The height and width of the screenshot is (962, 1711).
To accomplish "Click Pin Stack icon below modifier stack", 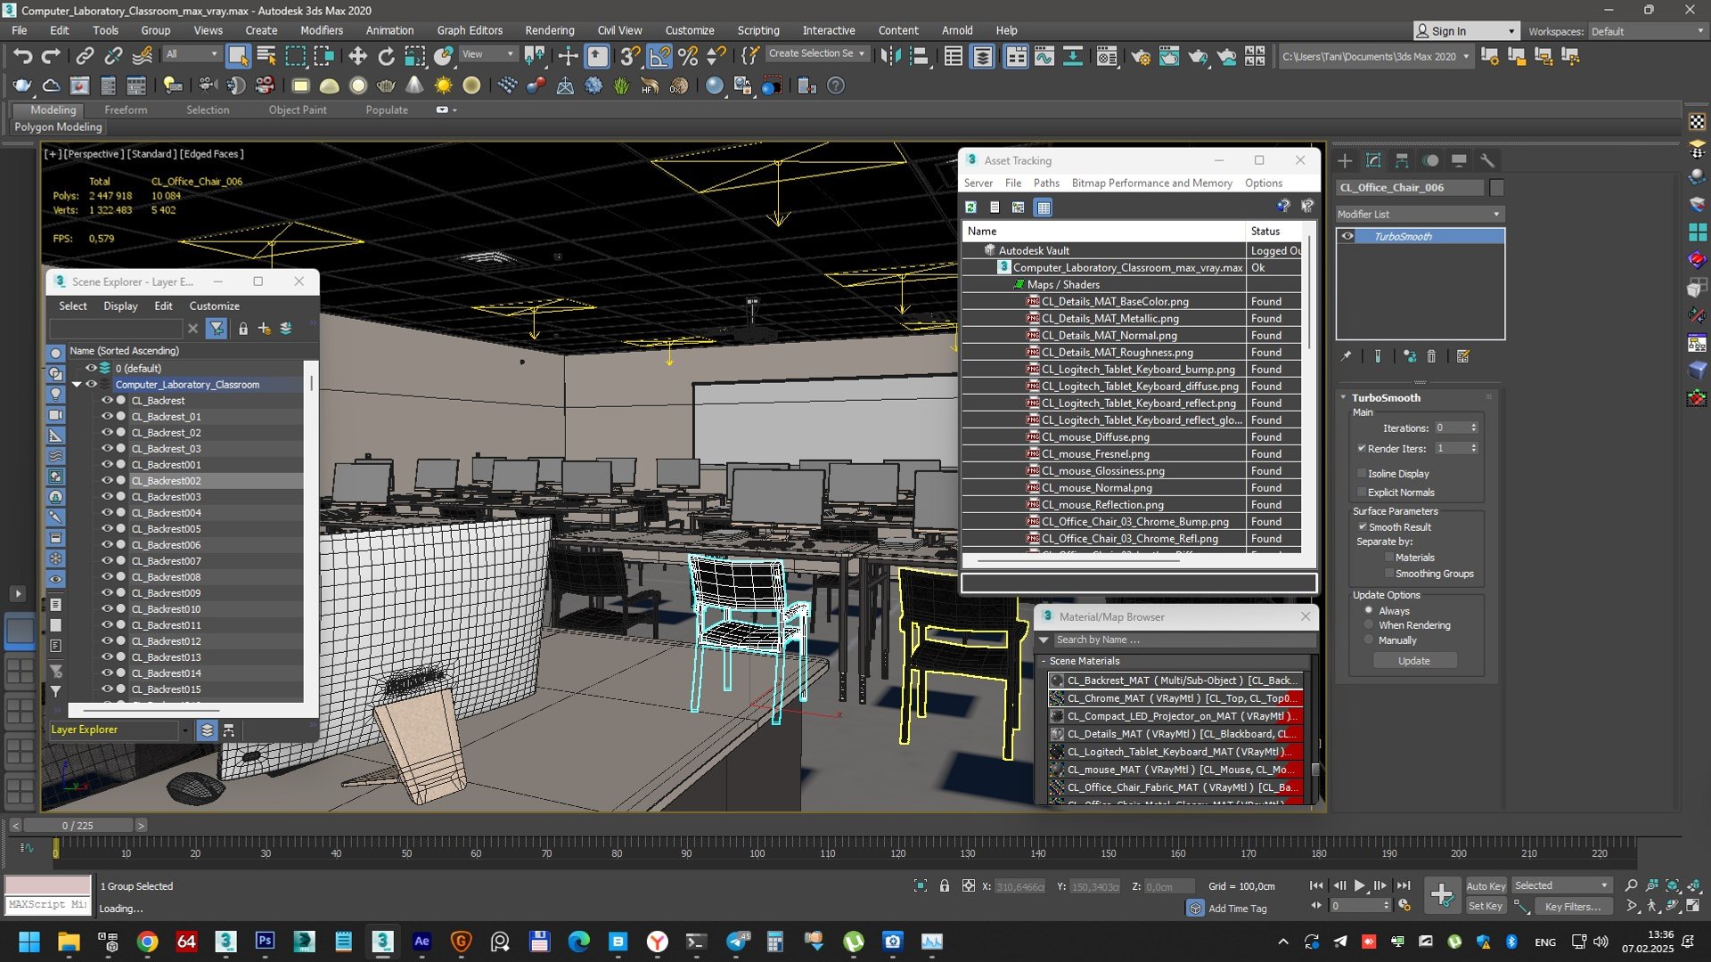I will tap(1346, 356).
